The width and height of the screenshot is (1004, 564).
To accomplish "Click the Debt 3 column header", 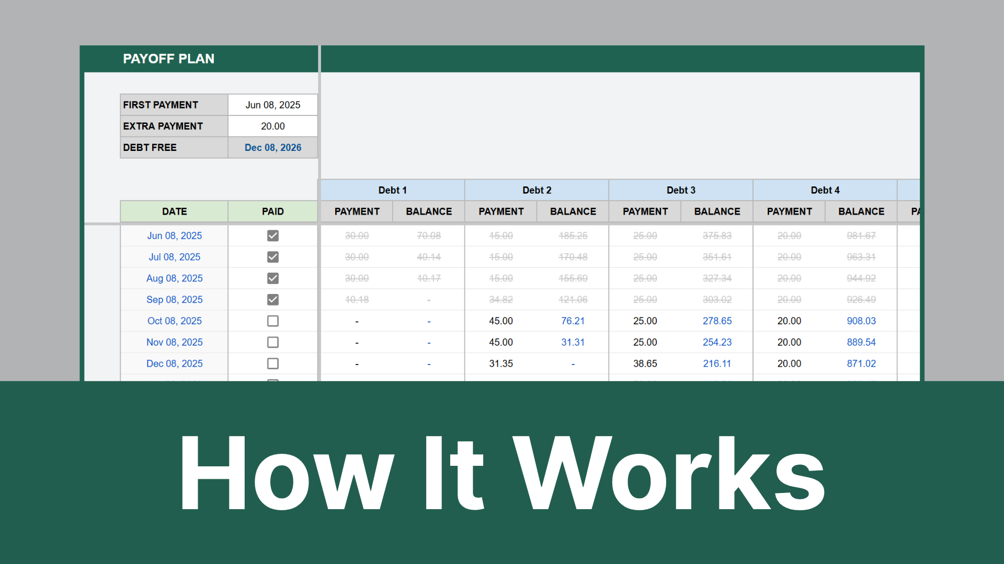I will click(x=681, y=190).
